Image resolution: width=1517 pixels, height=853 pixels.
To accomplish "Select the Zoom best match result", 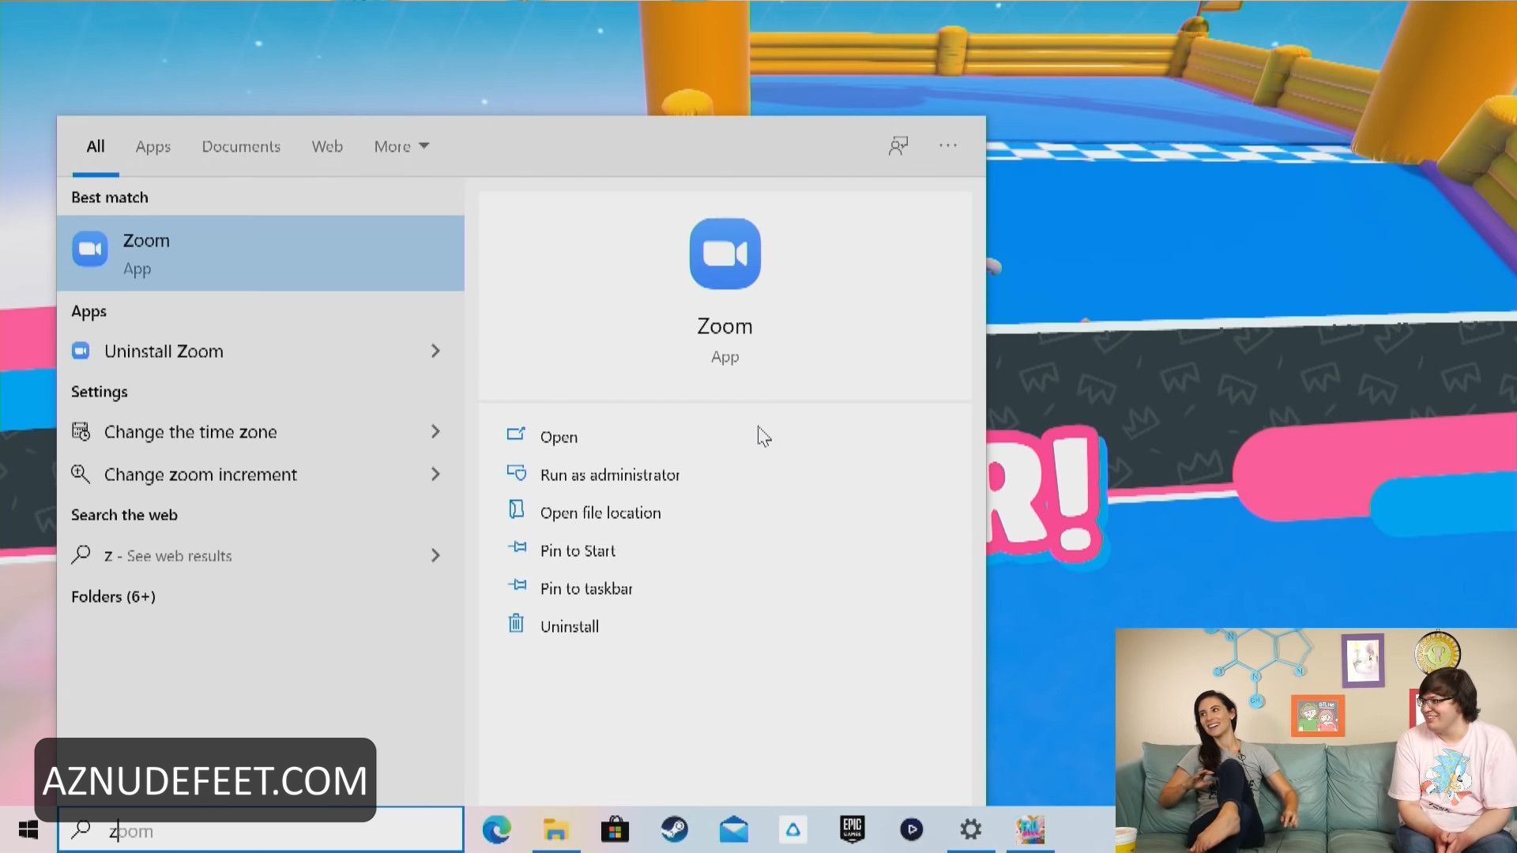I will (x=260, y=253).
